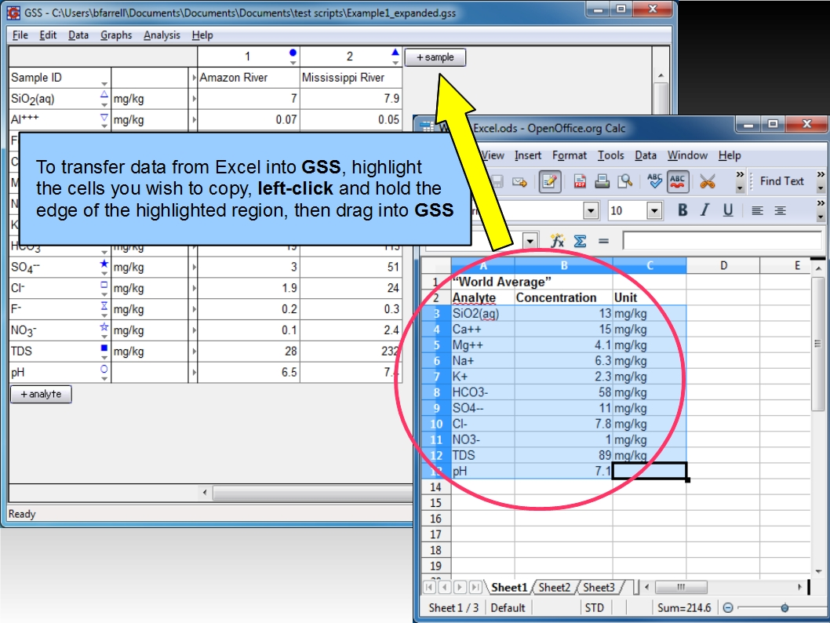830x623 pixels.
Task: Open the Tools menu in Calc
Action: pyautogui.click(x=611, y=155)
